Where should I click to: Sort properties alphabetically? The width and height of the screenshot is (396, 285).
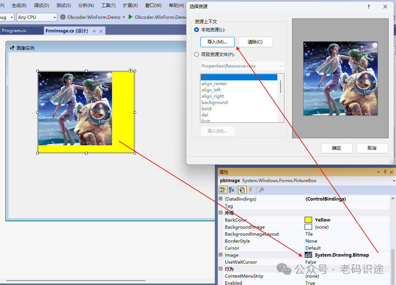click(231, 190)
